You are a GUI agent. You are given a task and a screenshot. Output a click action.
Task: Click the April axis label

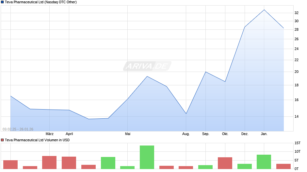[x=69, y=134]
